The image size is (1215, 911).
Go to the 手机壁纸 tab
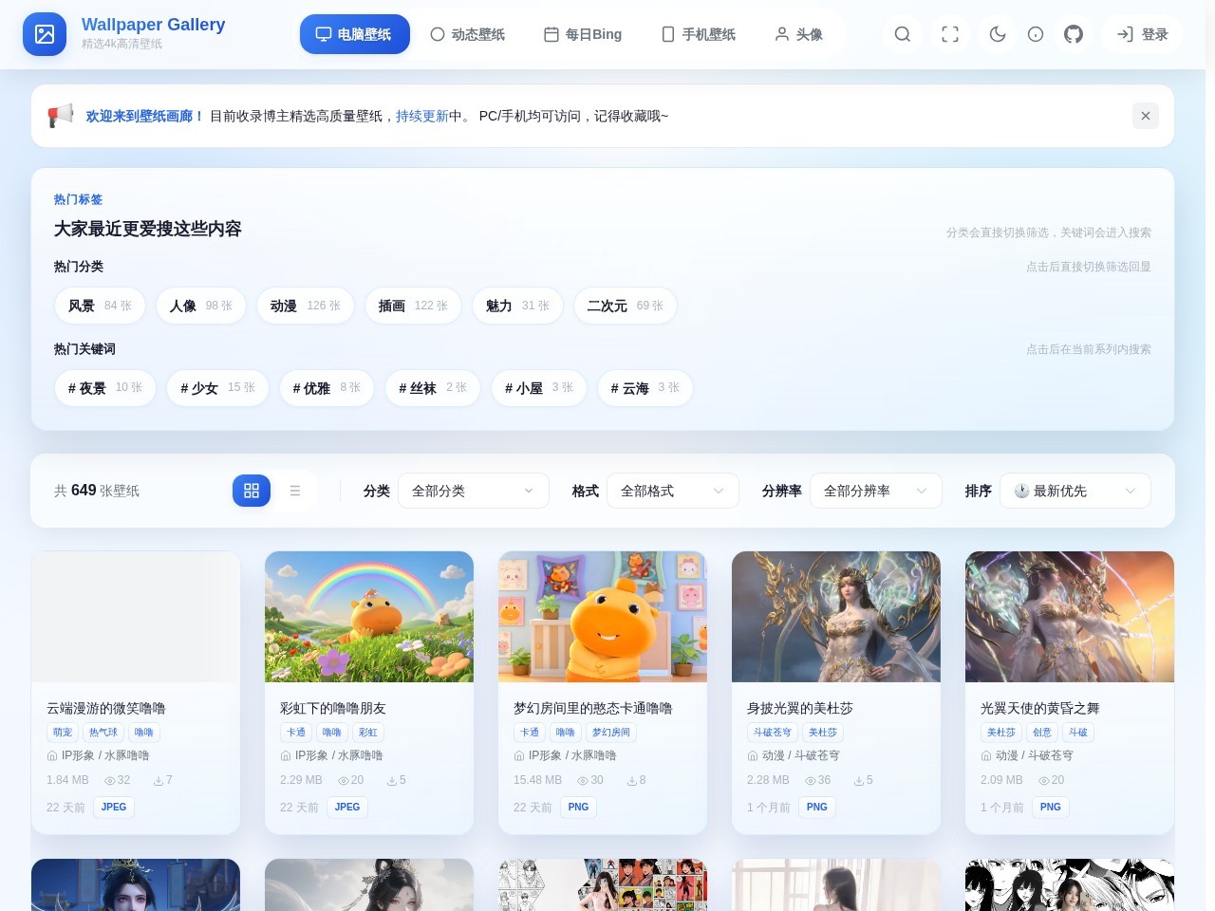699,34
